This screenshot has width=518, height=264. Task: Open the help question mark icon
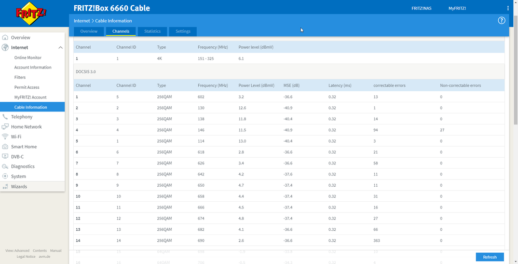(x=501, y=21)
